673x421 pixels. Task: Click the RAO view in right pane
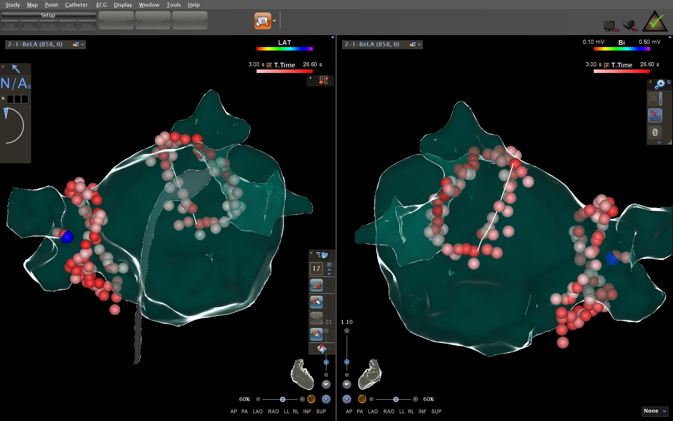click(x=388, y=411)
